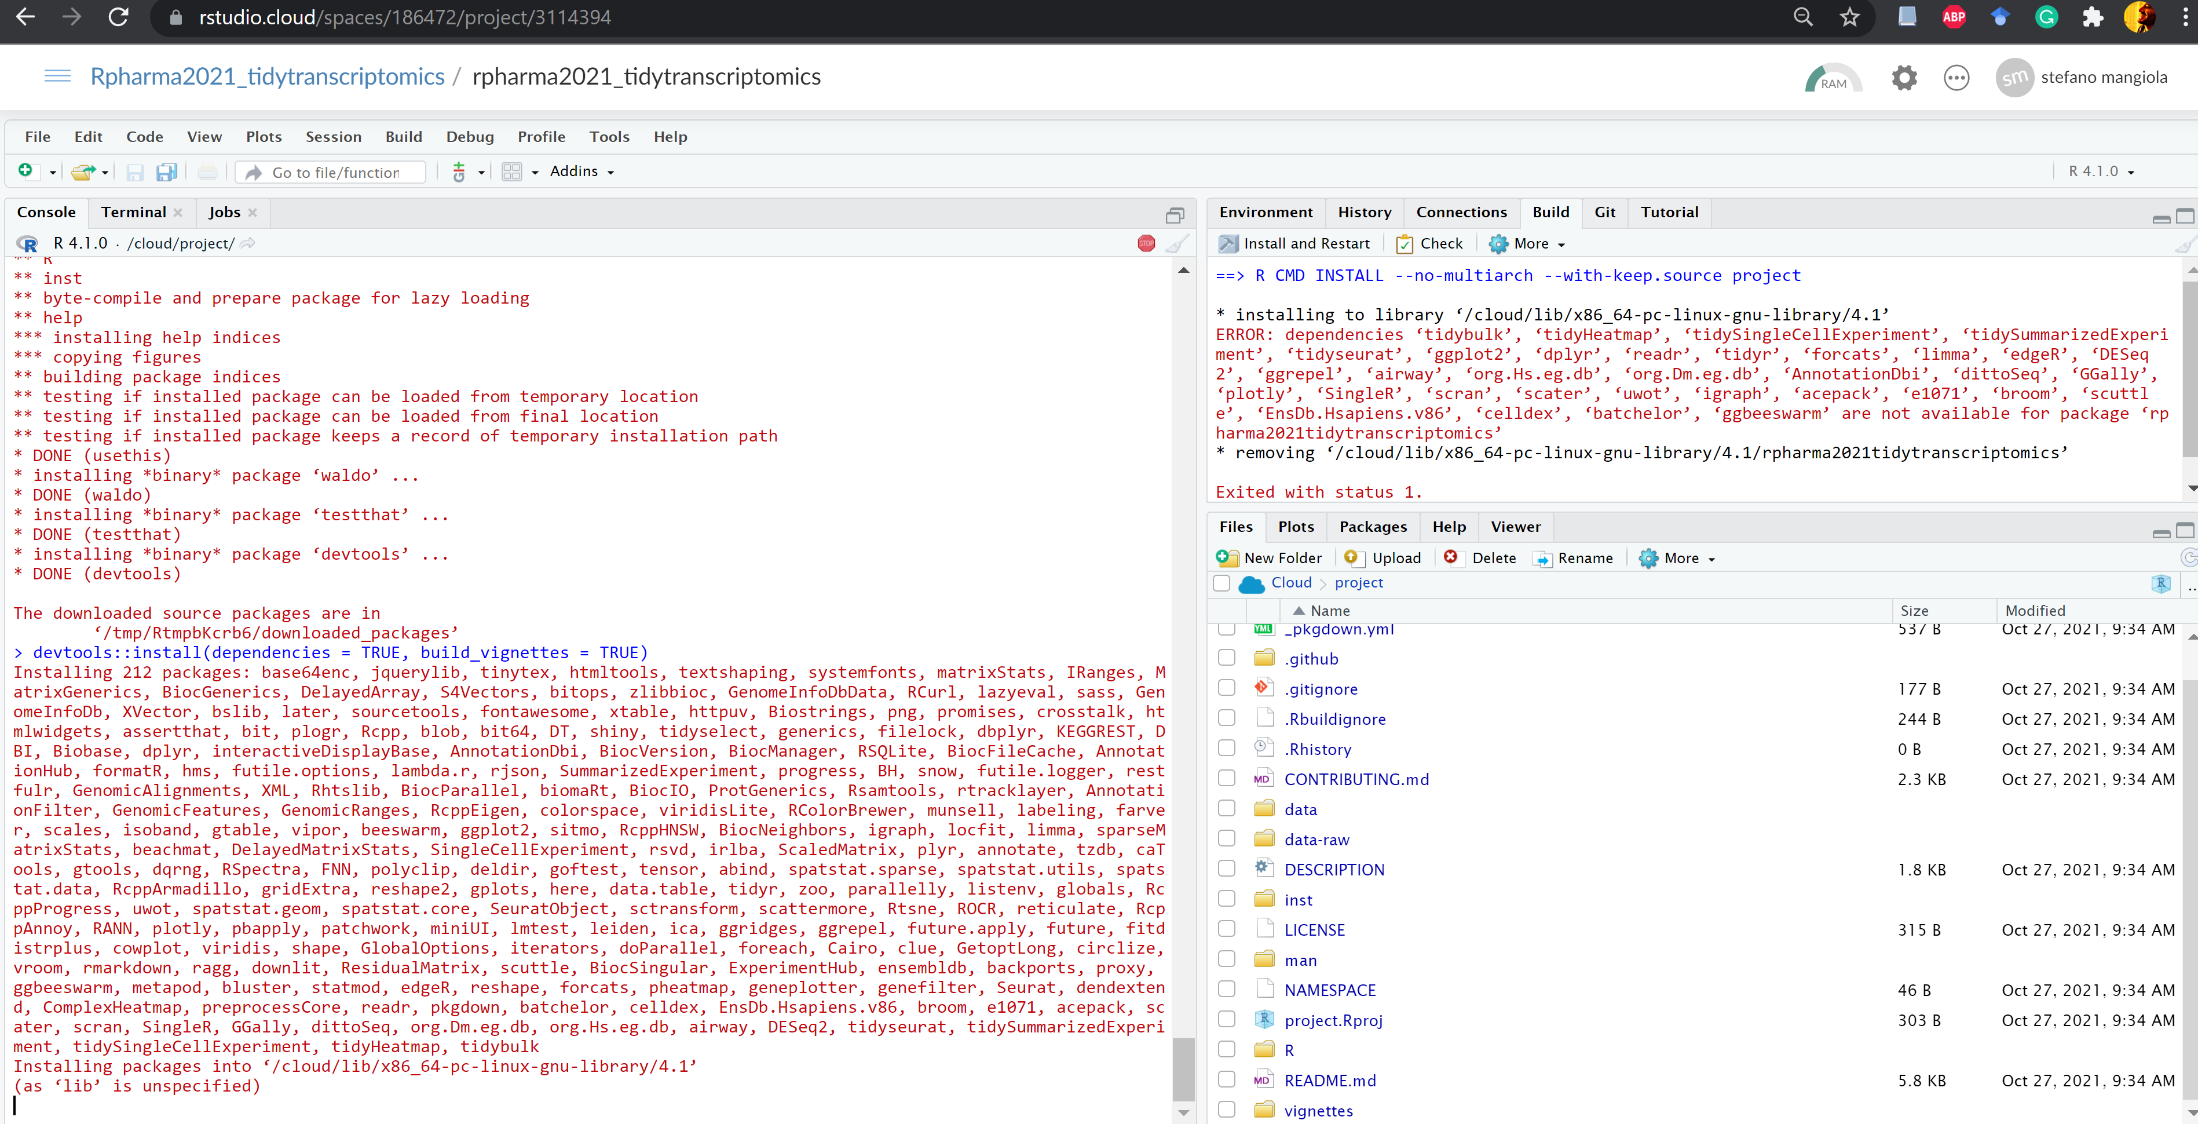This screenshot has height=1124, width=2198.
Task: Click the New Folder icon
Action: [1228, 557]
